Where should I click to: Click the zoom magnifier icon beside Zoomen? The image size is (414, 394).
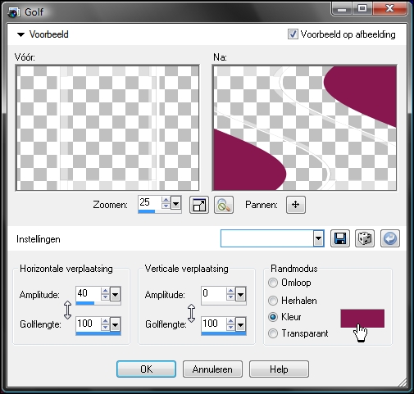point(224,205)
